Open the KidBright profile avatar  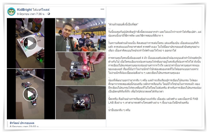click(11, 12)
